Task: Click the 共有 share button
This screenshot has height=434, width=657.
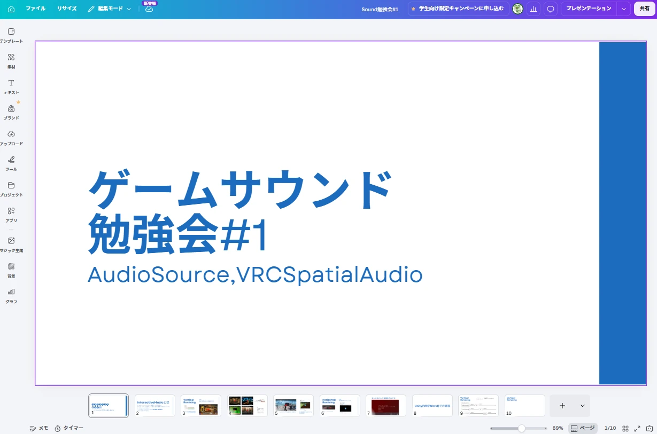Action: click(645, 9)
